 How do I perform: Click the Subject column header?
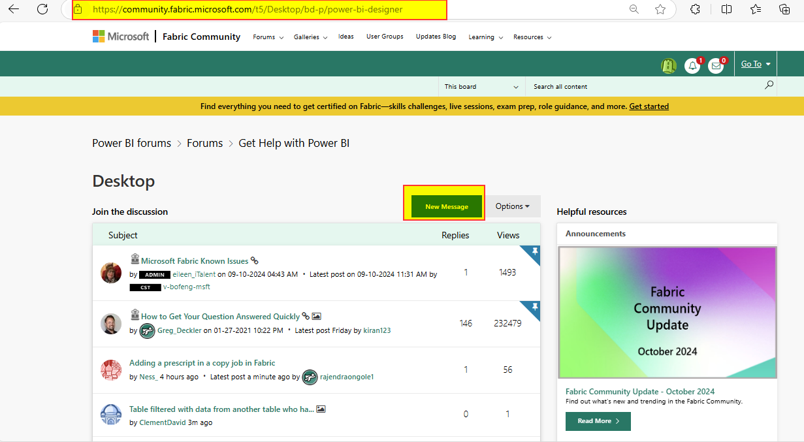pyautogui.click(x=123, y=235)
